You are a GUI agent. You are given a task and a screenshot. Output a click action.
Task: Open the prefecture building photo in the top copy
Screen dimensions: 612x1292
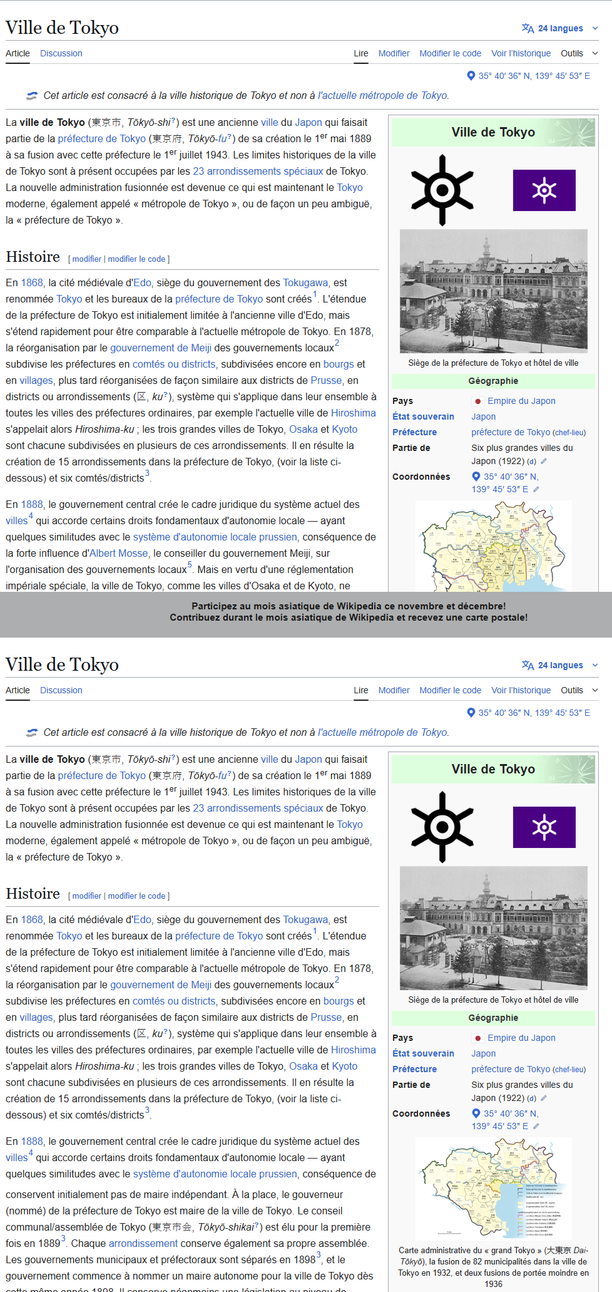494,291
